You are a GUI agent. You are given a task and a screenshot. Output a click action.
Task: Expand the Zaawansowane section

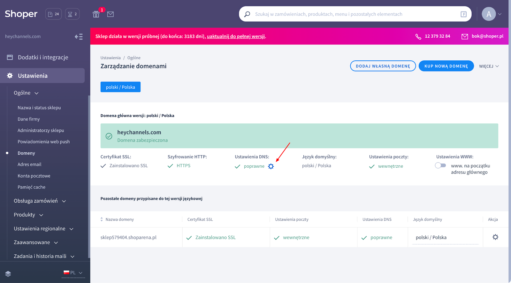tap(36, 242)
